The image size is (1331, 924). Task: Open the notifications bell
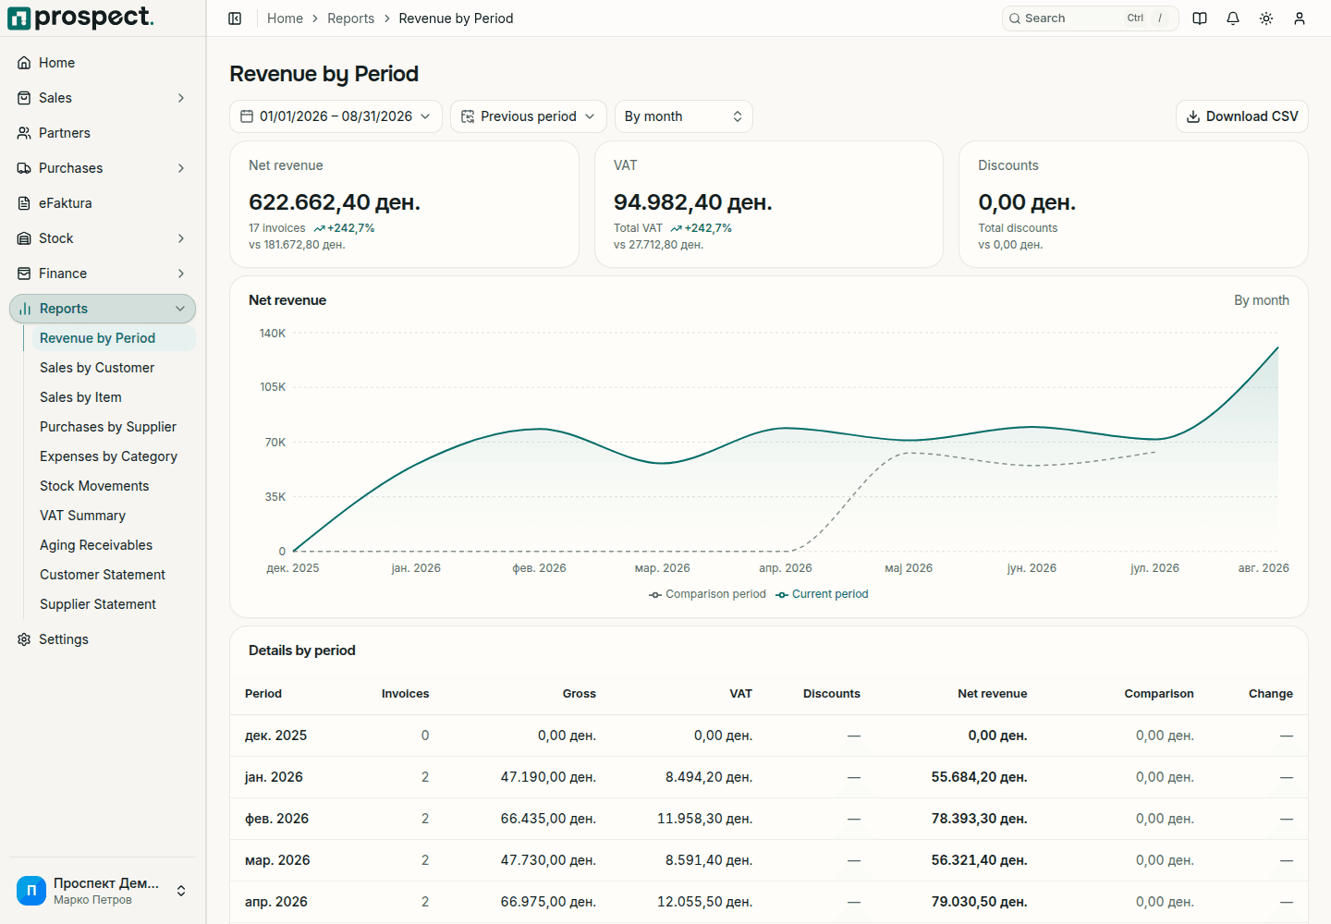[x=1233, y=18]
